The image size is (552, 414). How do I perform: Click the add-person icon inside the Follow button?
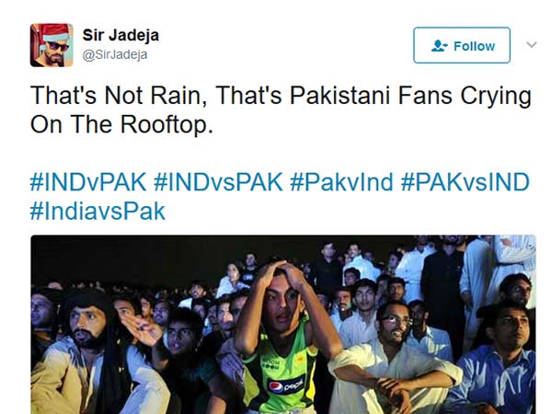click(x=440, y=46)
